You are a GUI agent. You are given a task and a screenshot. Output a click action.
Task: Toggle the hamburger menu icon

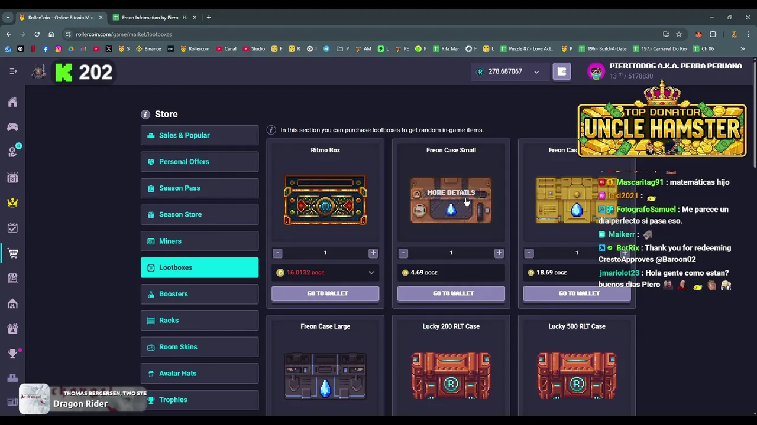(13, 71)
